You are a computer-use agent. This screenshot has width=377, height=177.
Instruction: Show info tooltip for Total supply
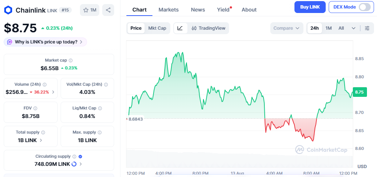tap(43, 132)
